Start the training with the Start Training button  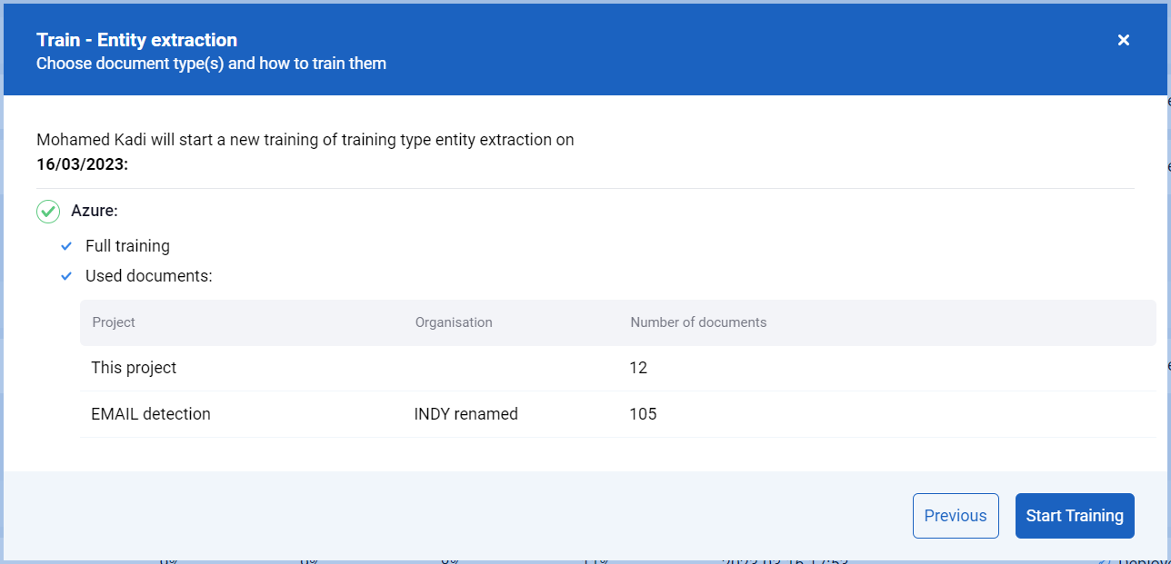1075,516
